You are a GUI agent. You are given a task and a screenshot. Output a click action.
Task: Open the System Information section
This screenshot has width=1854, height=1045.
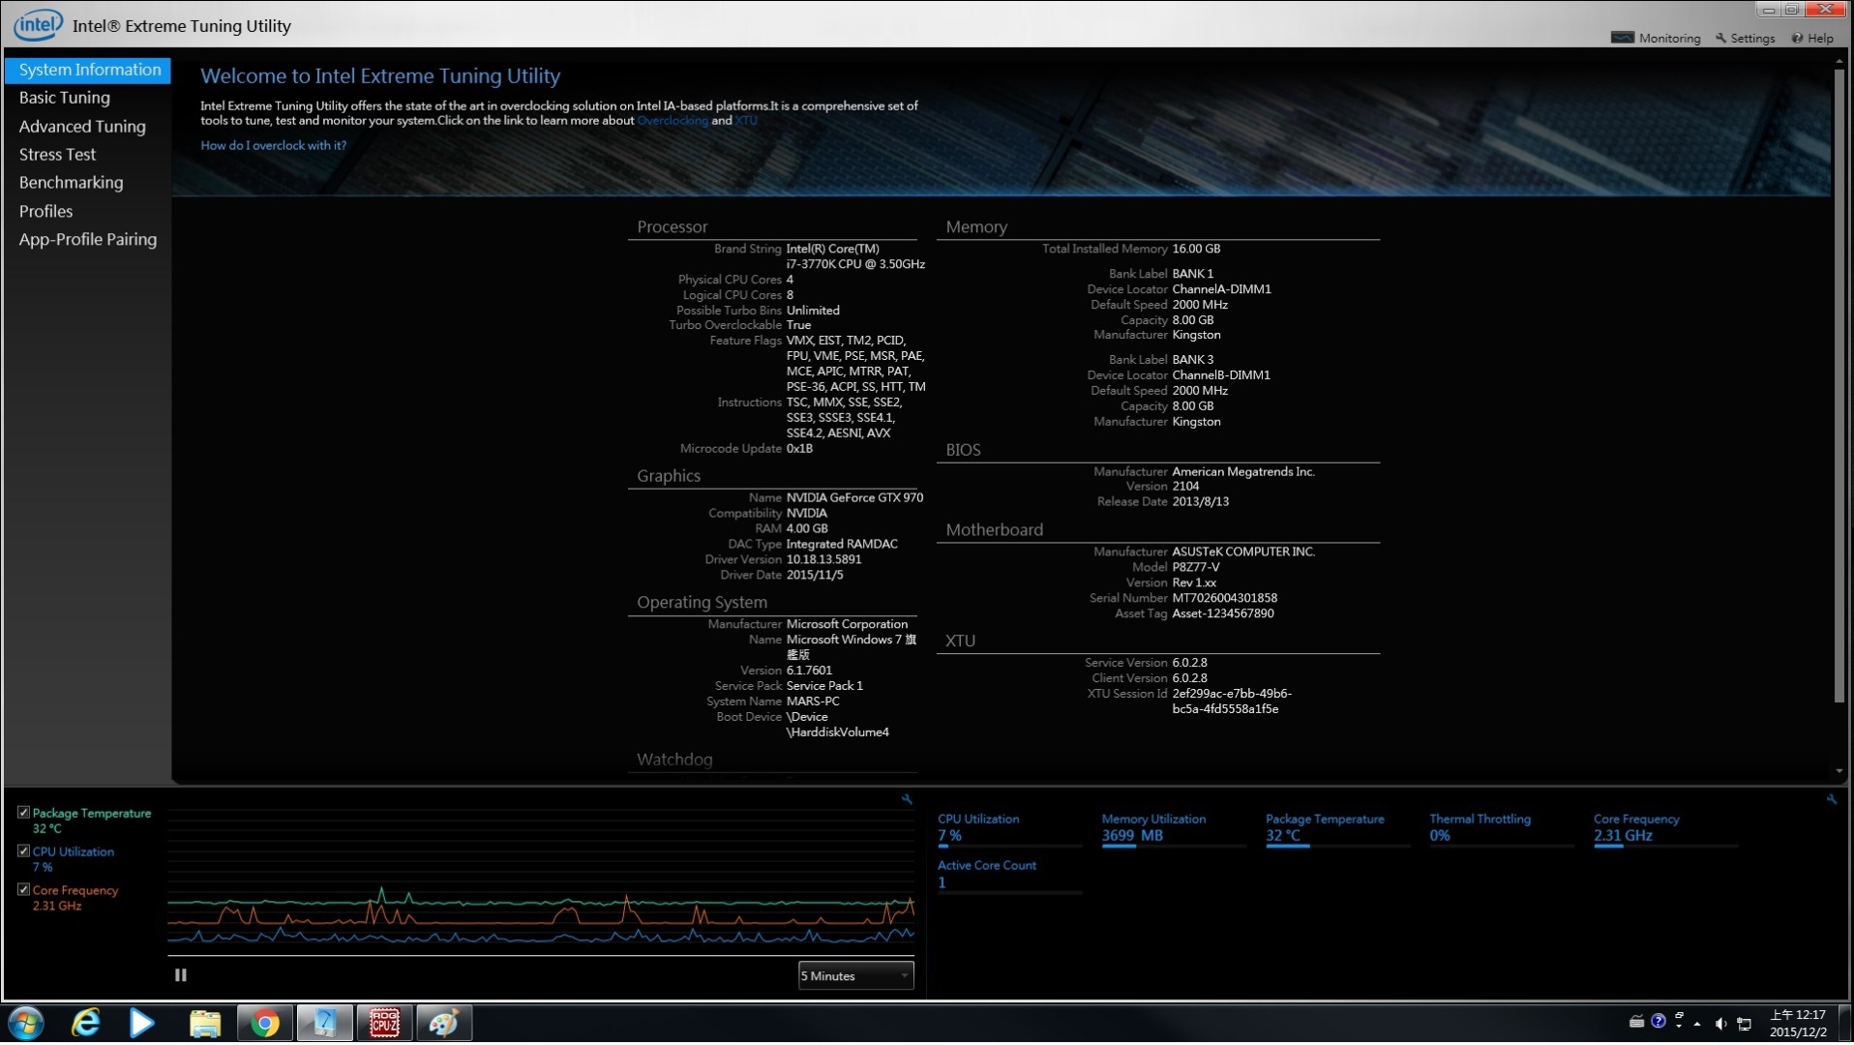[88, 70]
